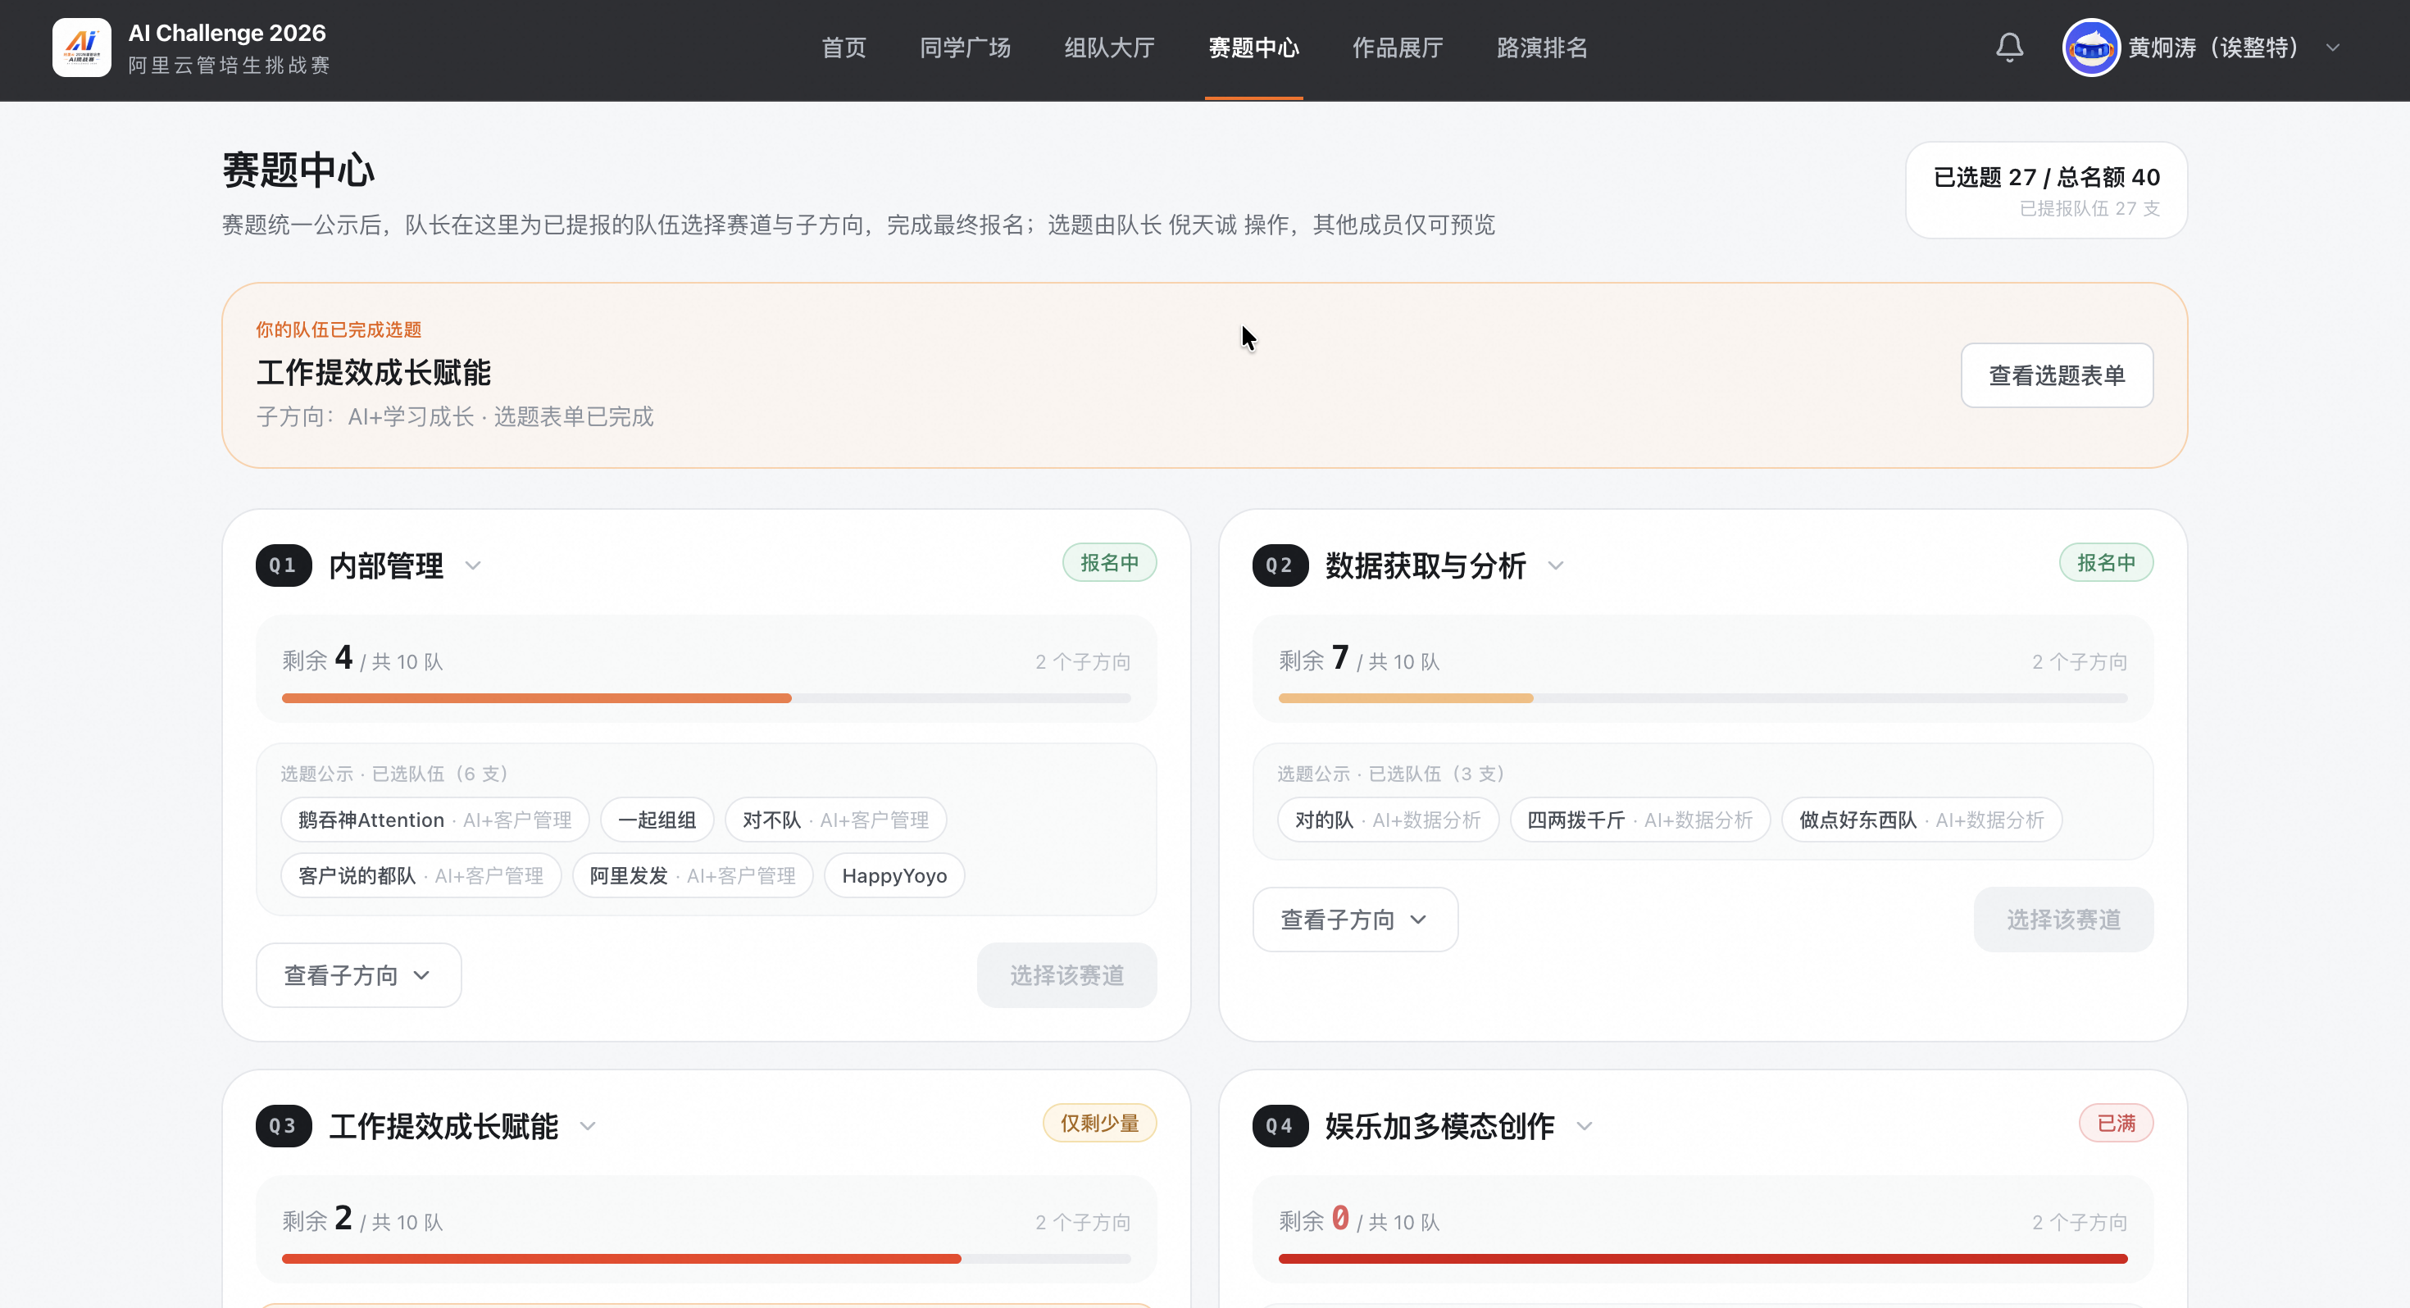Click 选择该赛道 in the 数据获取与分析 card
The width and height of the screenshot is (2410, 1308).
click(2063, 920)
